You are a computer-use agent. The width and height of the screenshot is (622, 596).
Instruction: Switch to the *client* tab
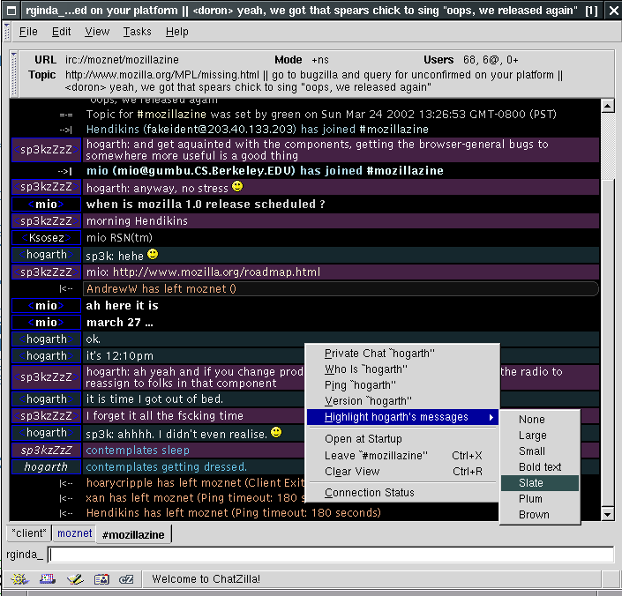tap(29, 533)
